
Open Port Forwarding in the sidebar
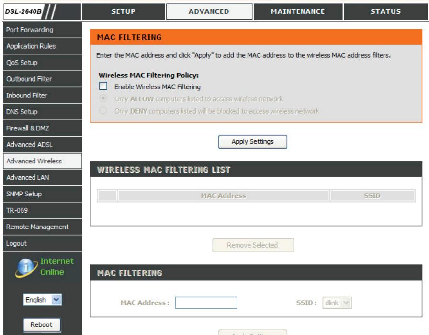coord(41,30)
